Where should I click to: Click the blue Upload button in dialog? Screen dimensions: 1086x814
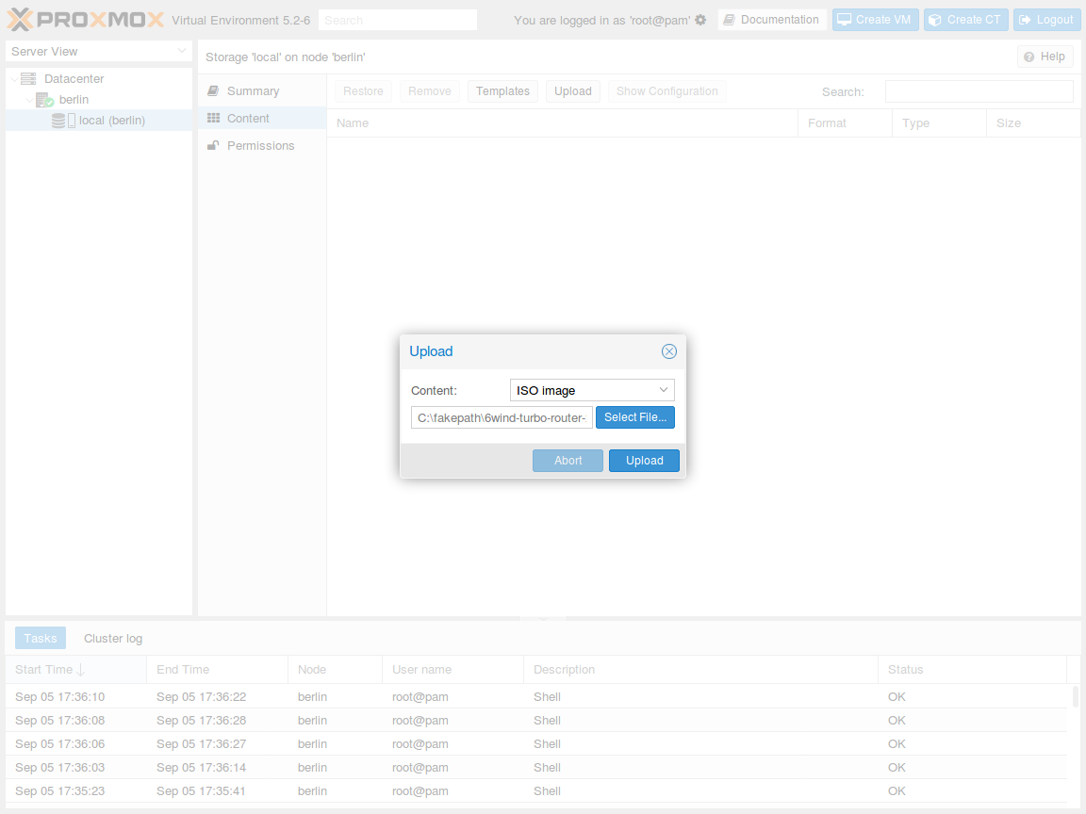(644, 461)
